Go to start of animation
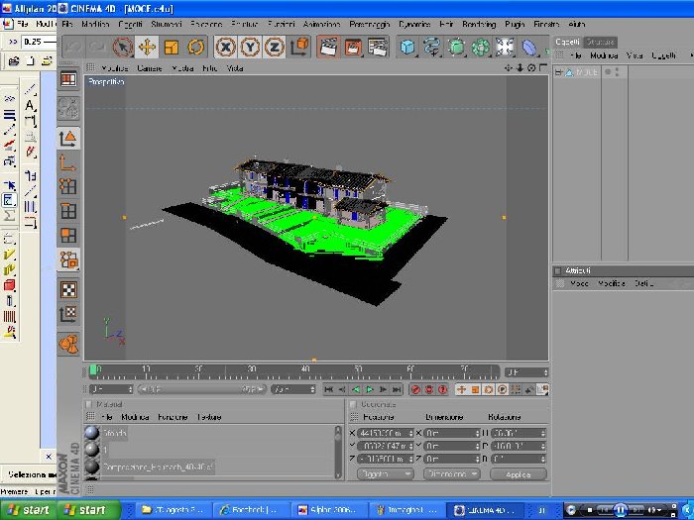This screenshot has height=520, width=694. click(x=328, y=389)
